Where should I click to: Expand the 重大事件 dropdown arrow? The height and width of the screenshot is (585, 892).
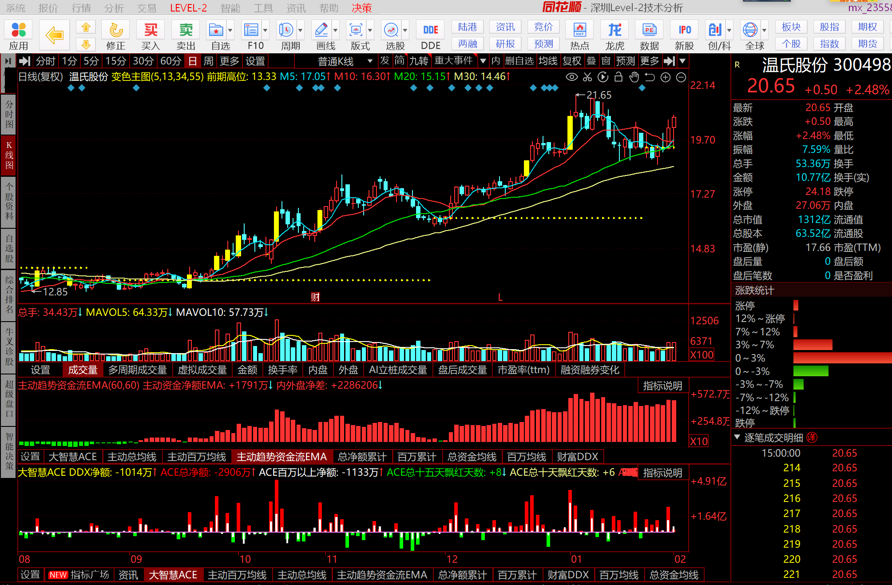(483, 61)
